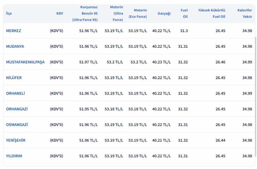The image size is (257, 169).
Task: Open the ORHANELİ district link
Action: [15, 94]
